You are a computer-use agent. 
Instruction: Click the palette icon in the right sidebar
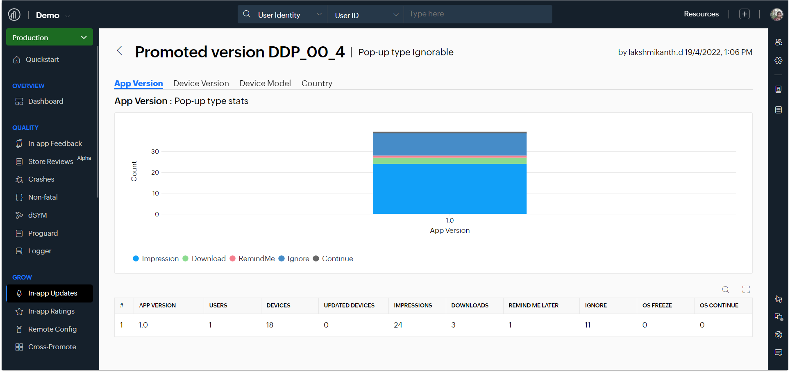click(x=779, y=335)
